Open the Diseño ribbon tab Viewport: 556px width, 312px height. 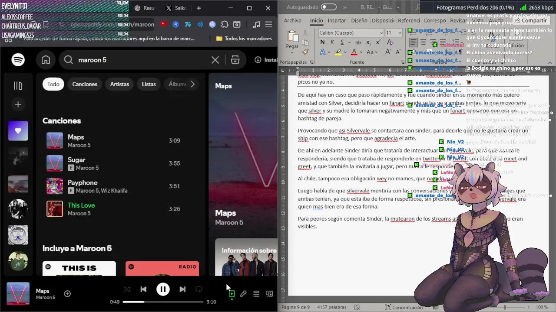coord(359,20)
